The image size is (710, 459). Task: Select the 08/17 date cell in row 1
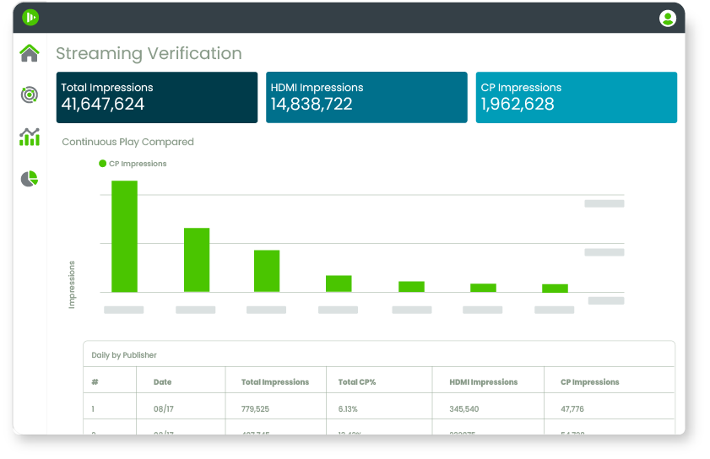pyautogui.click(x=162, y=409)
